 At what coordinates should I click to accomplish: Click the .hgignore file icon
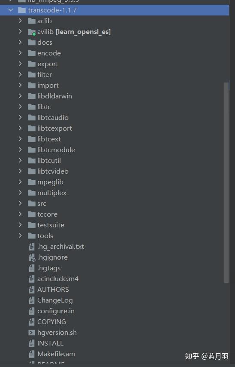(32, 257)
